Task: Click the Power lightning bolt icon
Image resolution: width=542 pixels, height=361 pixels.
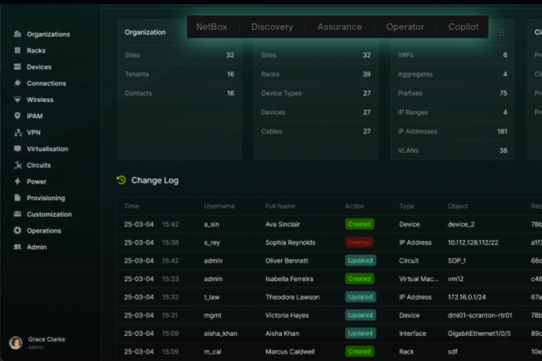Action: (x=18, y=182)
